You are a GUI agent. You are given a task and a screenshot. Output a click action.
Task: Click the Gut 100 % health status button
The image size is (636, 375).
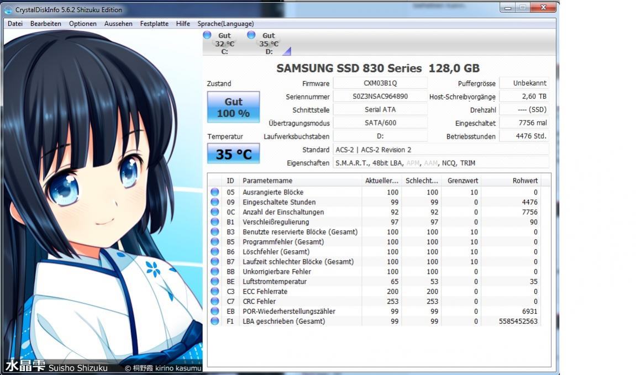[x=233, y=107]
